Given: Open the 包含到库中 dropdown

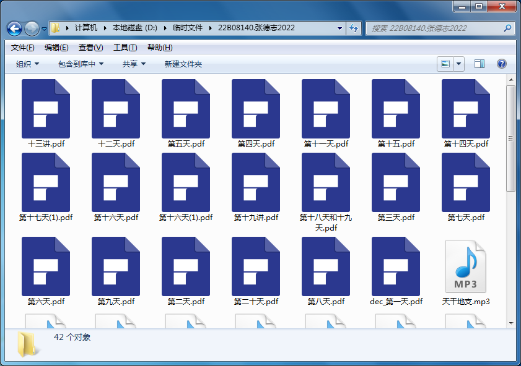Looking at the screenshot, I should click(x=81, y=64).
